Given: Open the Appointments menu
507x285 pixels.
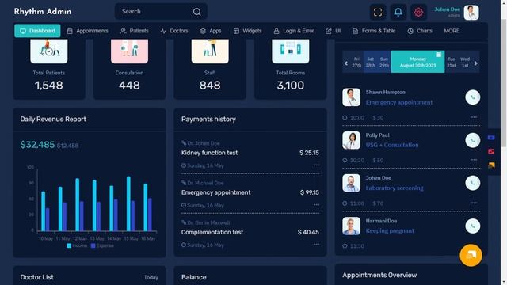Looking at the screenshot, I should click(87, 31).
